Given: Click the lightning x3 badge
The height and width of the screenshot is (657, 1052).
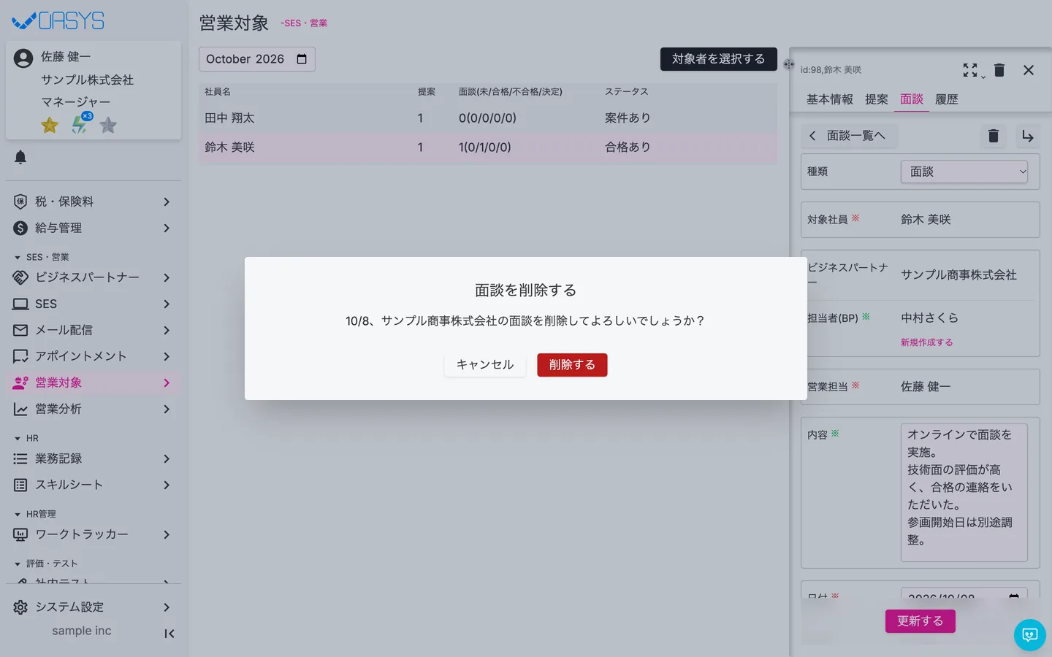Looking at the screenshot, I should [80, 124].
